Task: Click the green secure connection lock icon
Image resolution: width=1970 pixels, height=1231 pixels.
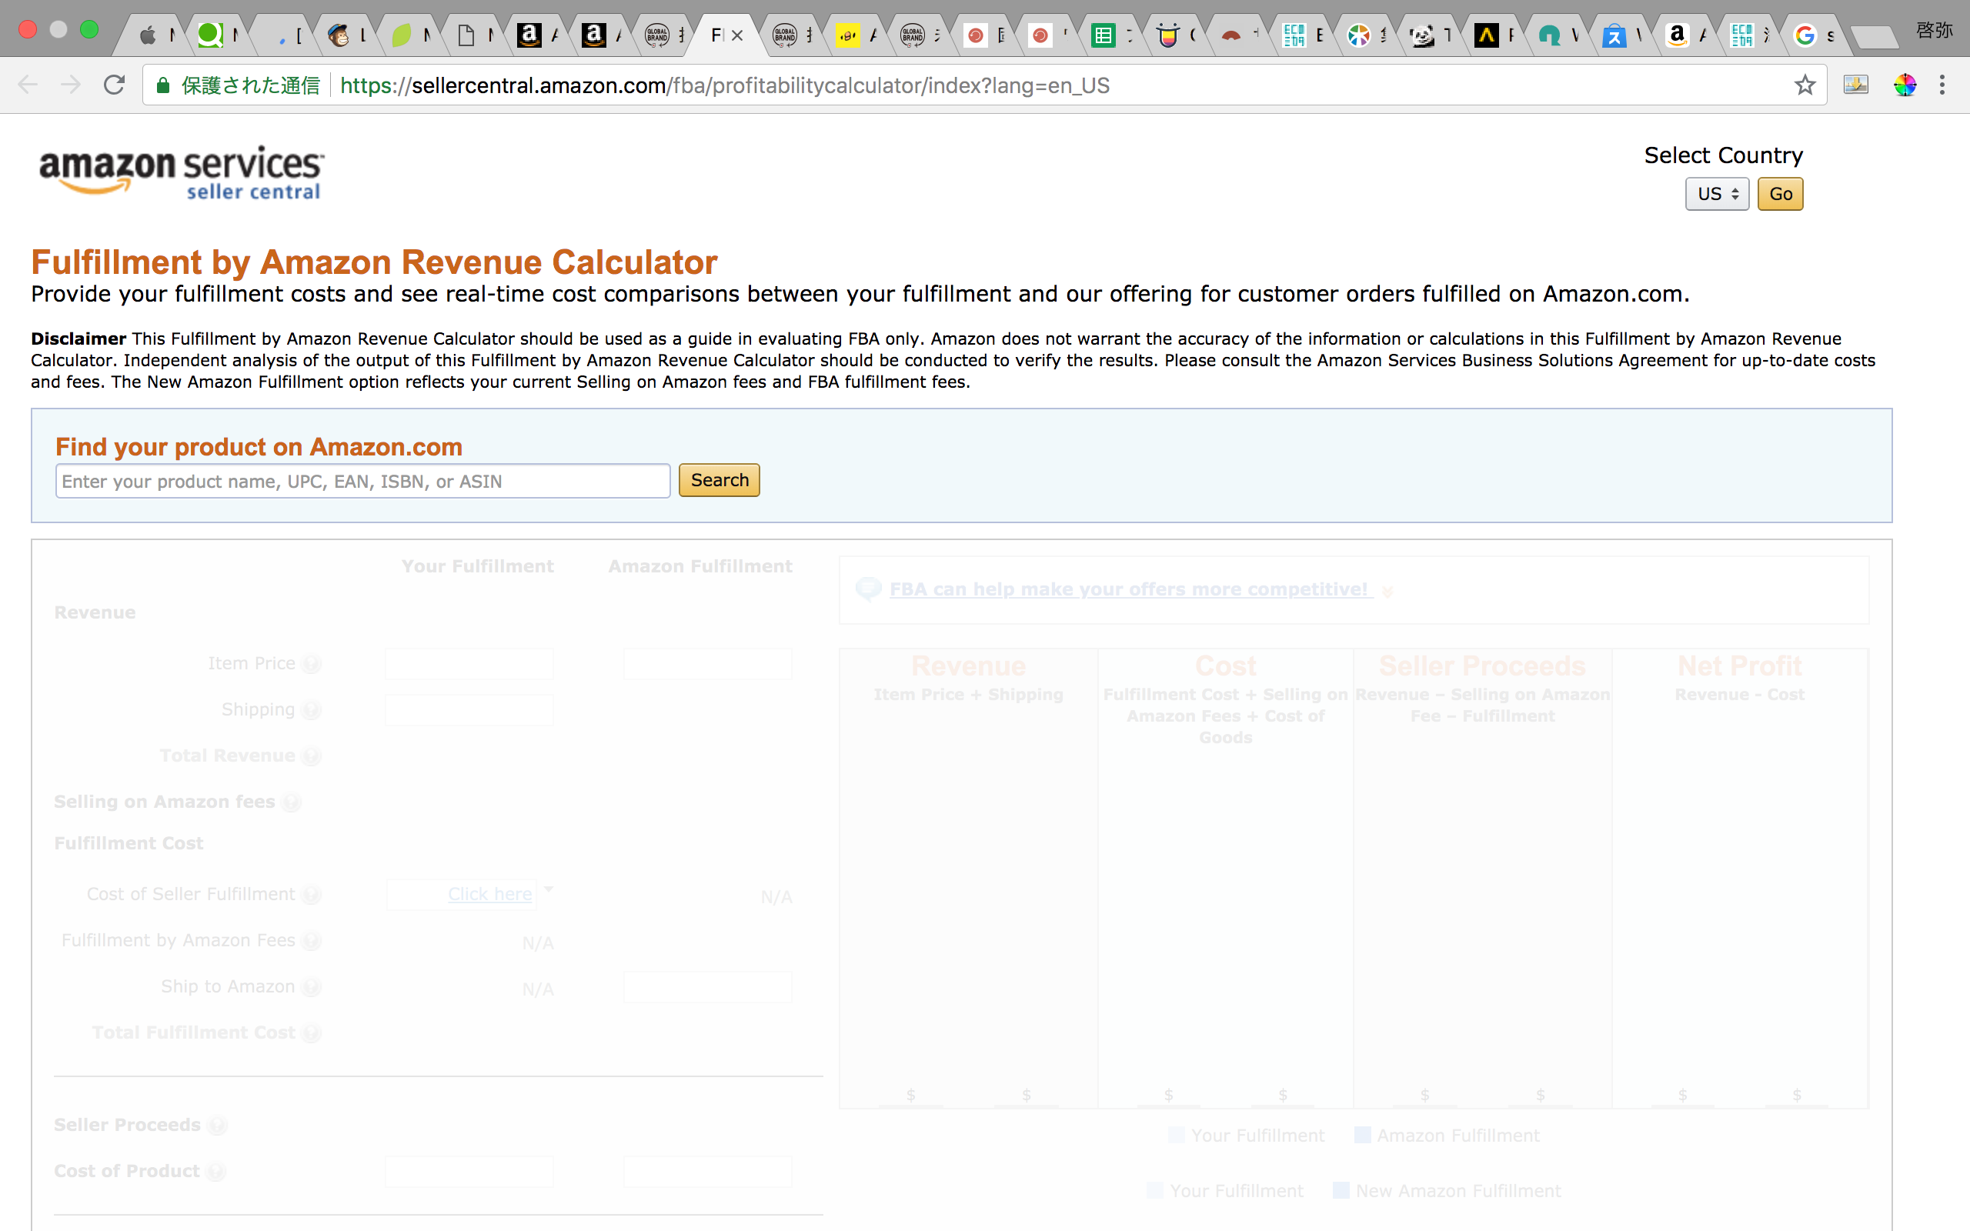Action: point(163,85)
